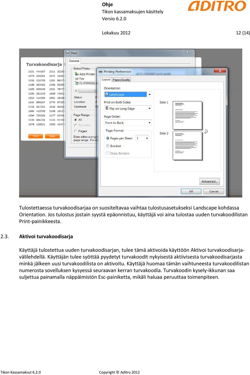Screen dimensions: 250x375
Task: Open the Flip on Long Edge dropdown
Action: point(128,109)
